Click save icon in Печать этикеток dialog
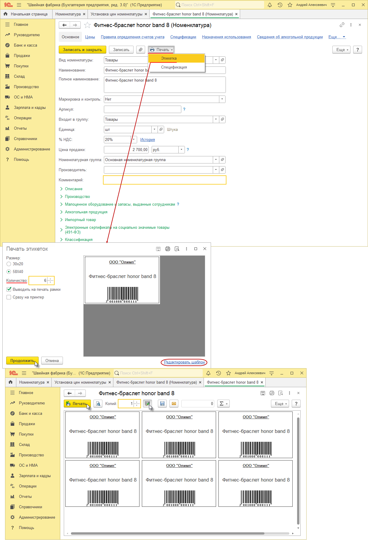This screenshot has width=368, height=540. pyautogui.click(x=158, y=249)
